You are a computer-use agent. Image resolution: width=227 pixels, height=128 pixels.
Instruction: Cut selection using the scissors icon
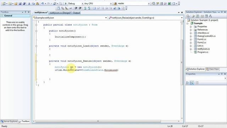(29, 4)
